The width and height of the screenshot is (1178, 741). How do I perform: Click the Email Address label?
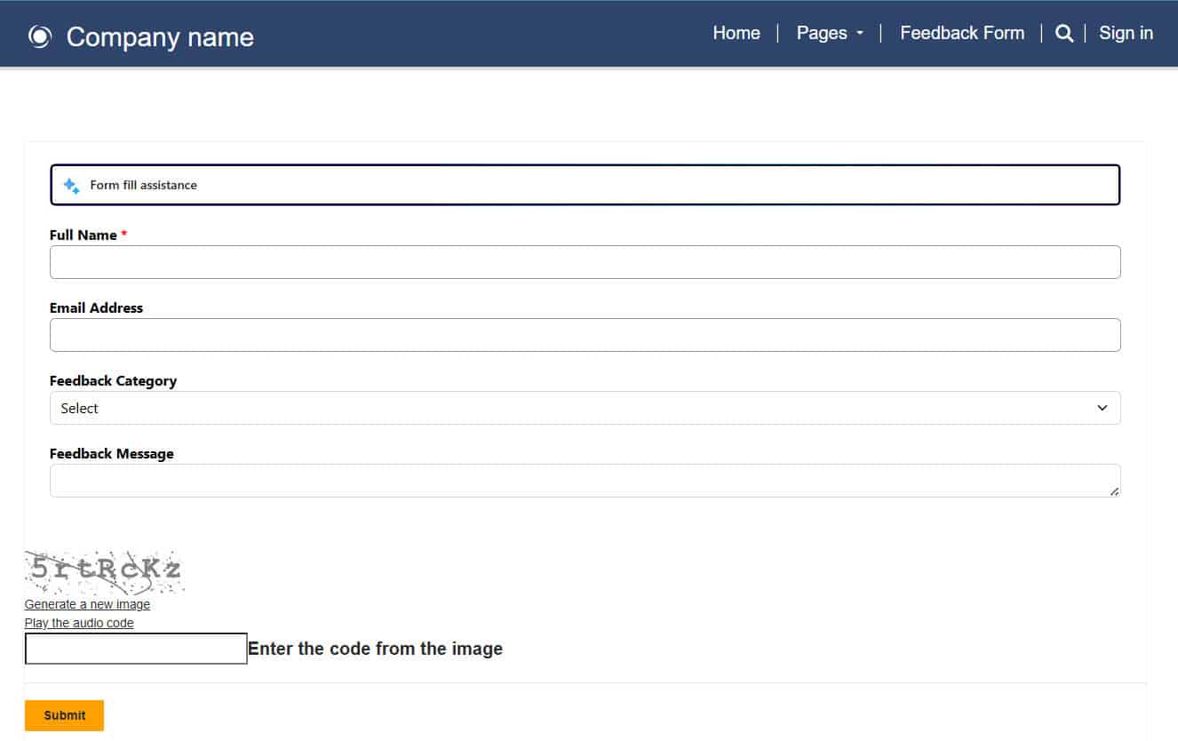[96, 308]
